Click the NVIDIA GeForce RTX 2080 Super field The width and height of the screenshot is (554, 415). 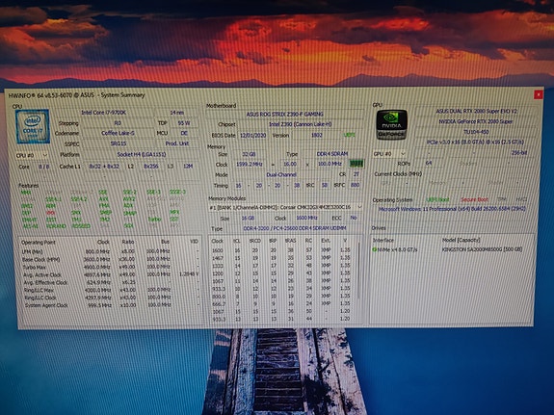tap(476, 121)
